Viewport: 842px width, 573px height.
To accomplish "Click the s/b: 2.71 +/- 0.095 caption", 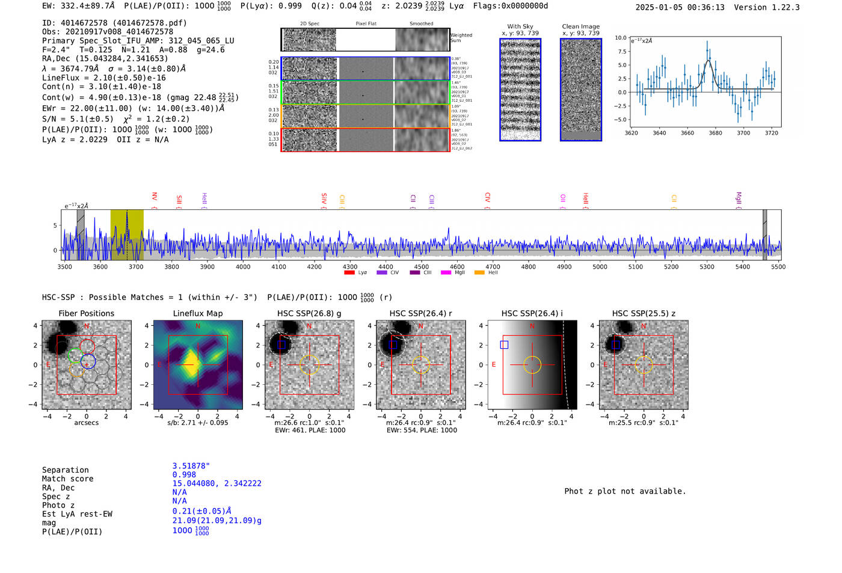I will click(x=198, y=423).
